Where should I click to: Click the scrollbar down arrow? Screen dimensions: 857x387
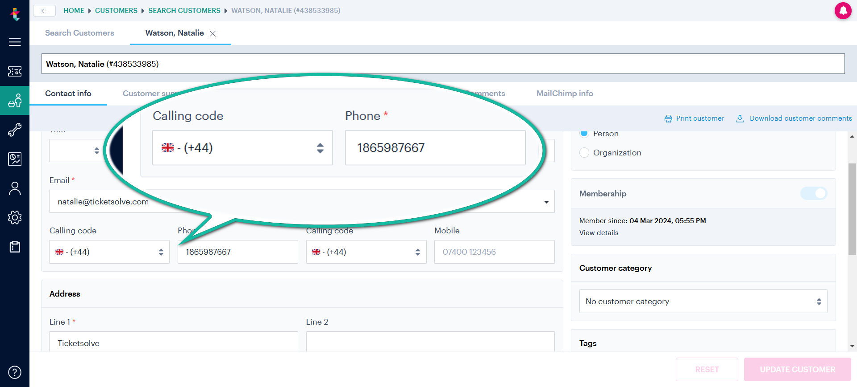[852, 346]
